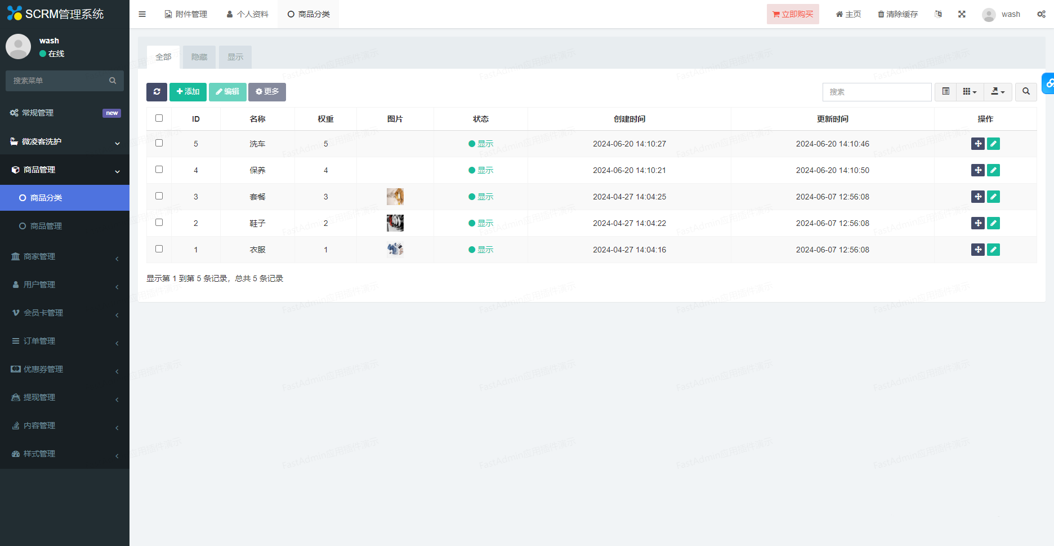Toggle the sidebar hamburger menu icon
1054x546 pixels.
[x=142, y=14]
